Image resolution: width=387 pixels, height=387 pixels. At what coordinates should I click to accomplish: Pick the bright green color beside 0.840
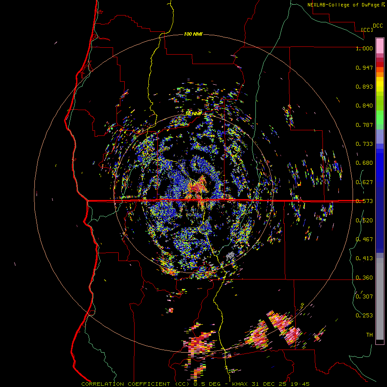pyautogui.click(x=380, y=106)
